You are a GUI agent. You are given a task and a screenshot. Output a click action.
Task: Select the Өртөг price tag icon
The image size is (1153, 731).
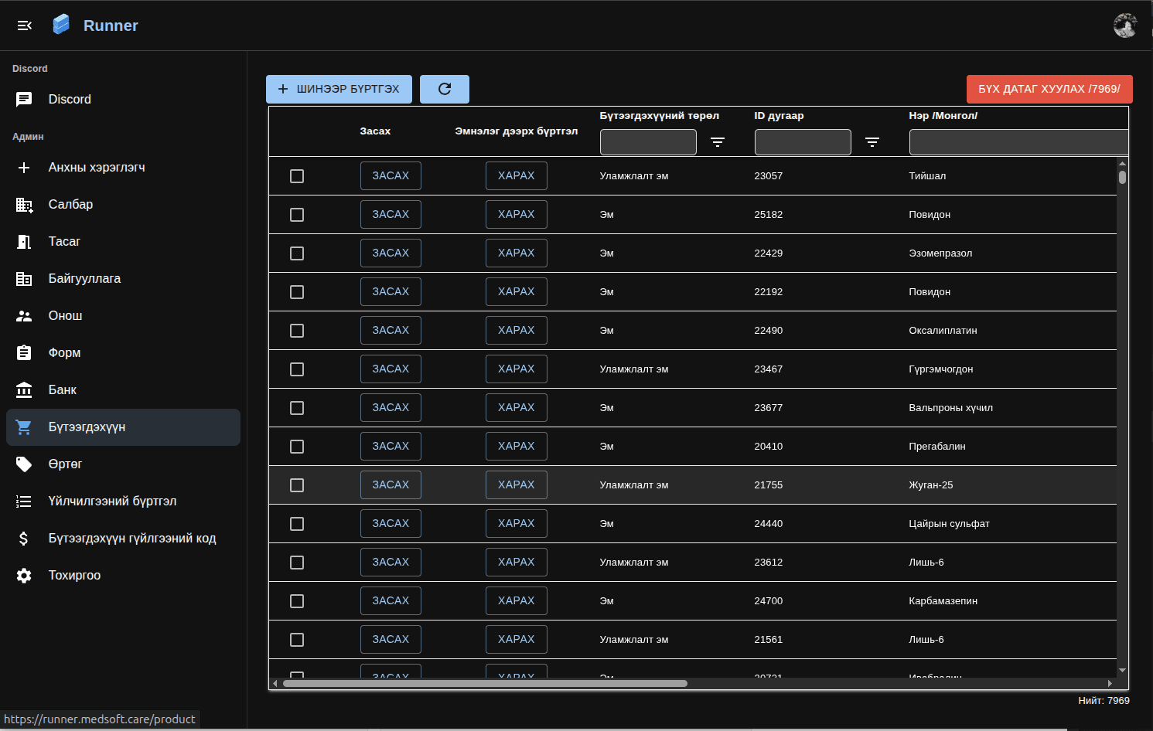point(24,464)
